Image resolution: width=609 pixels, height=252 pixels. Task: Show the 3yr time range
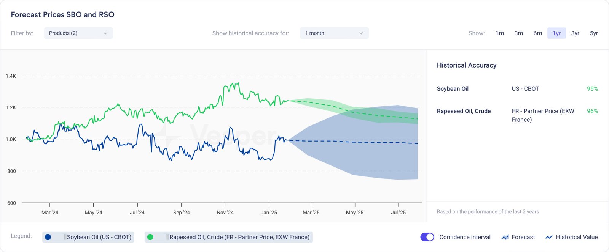click(575, 33)
